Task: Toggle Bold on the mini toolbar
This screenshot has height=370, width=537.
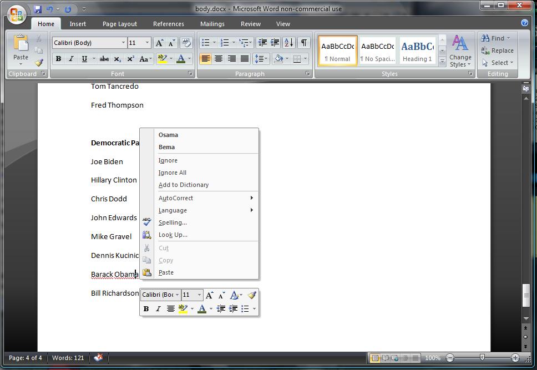Action: point(146,309)
